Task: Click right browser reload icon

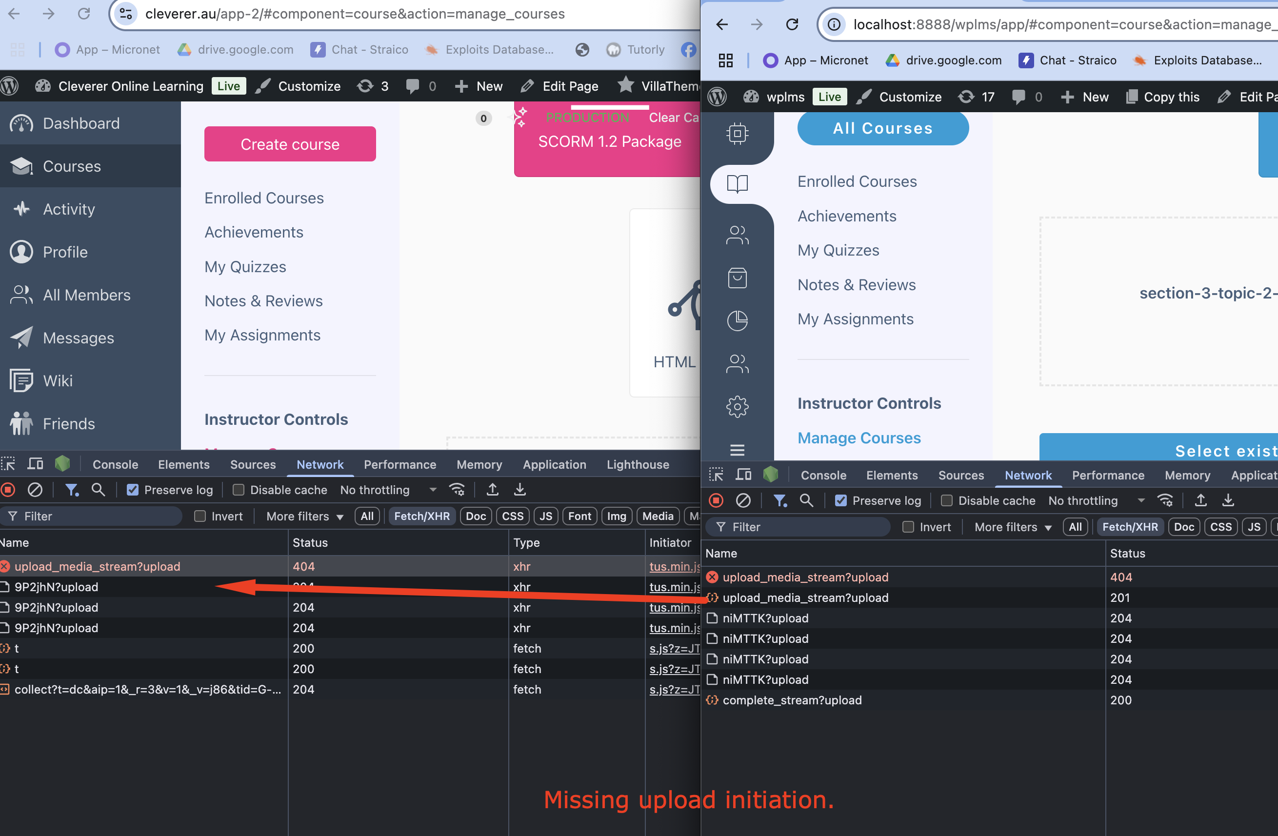Action: [792, 24]
